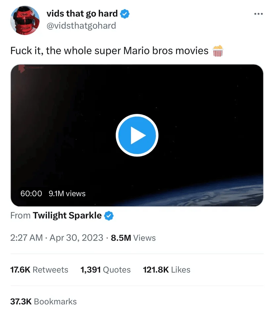Click the 60:00 video duration label
This screenshot has height=315, width=274.
coord(31,194)
